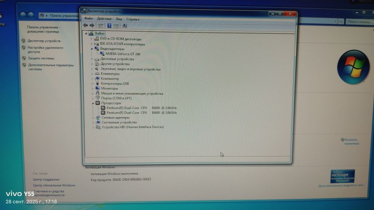Expand Звуковые, видео и игровые устройства
This screenshot has height=210, width=374.
pyautogui.click(x=92, y=69)
